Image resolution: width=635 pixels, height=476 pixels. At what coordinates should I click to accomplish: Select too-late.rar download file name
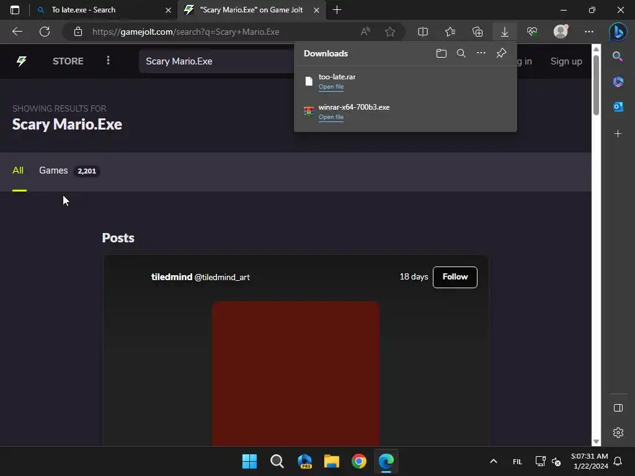[337, 76]
